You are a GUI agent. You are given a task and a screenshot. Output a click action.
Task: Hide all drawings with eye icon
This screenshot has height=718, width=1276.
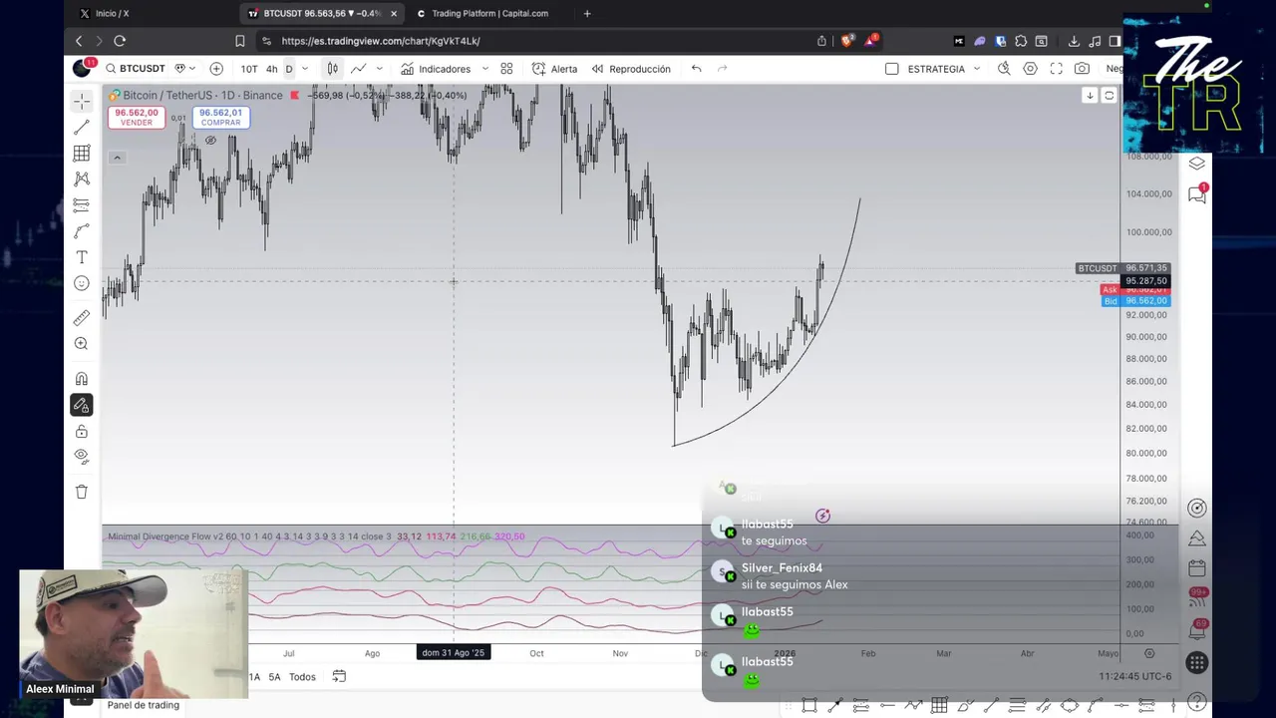(82, 457)
